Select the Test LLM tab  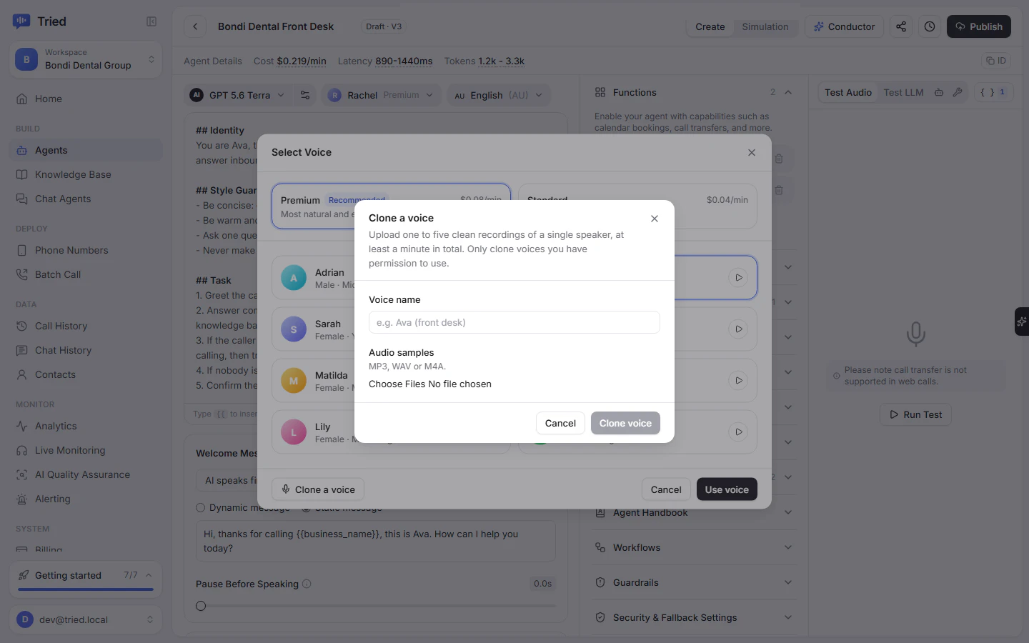[x=903, y=92]
